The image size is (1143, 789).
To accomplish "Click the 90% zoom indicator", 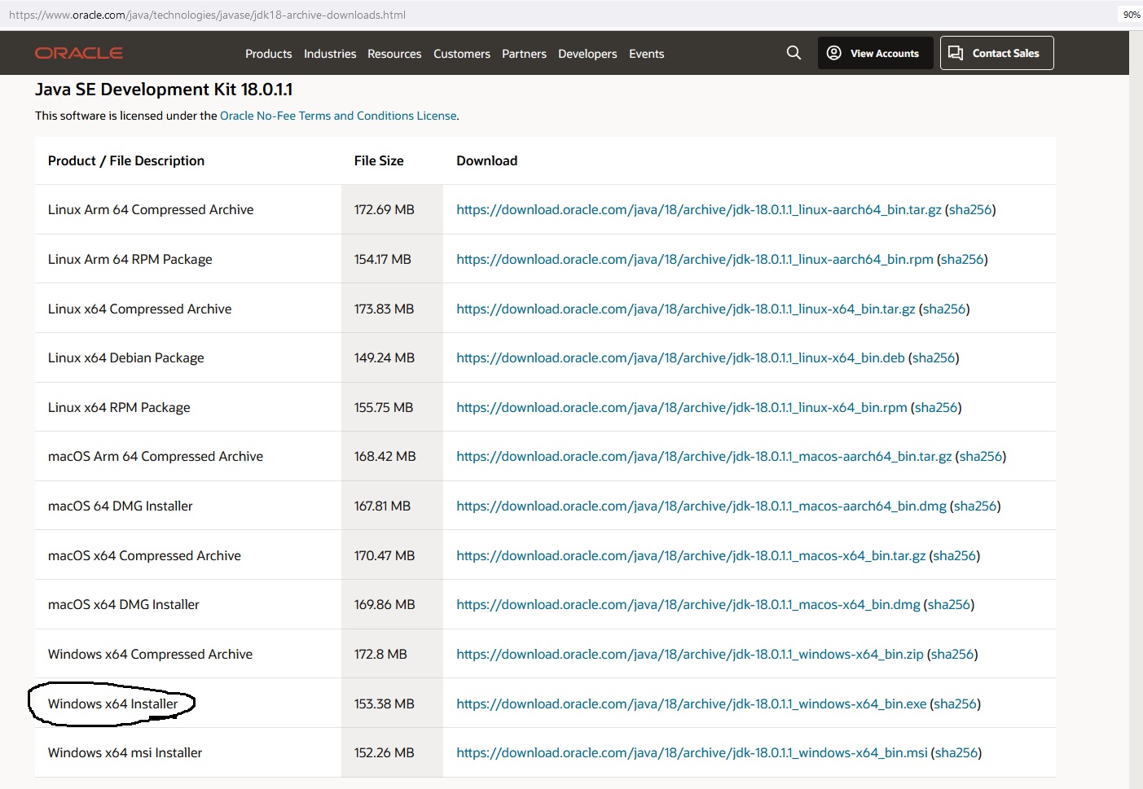I will point(1132,15).
